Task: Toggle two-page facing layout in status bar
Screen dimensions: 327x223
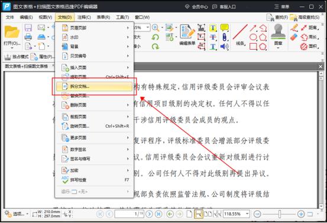Action: (x=208, y=214)
